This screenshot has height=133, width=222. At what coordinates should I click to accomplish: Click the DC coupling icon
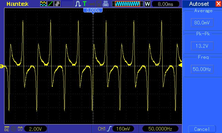(x=7, y=129)
